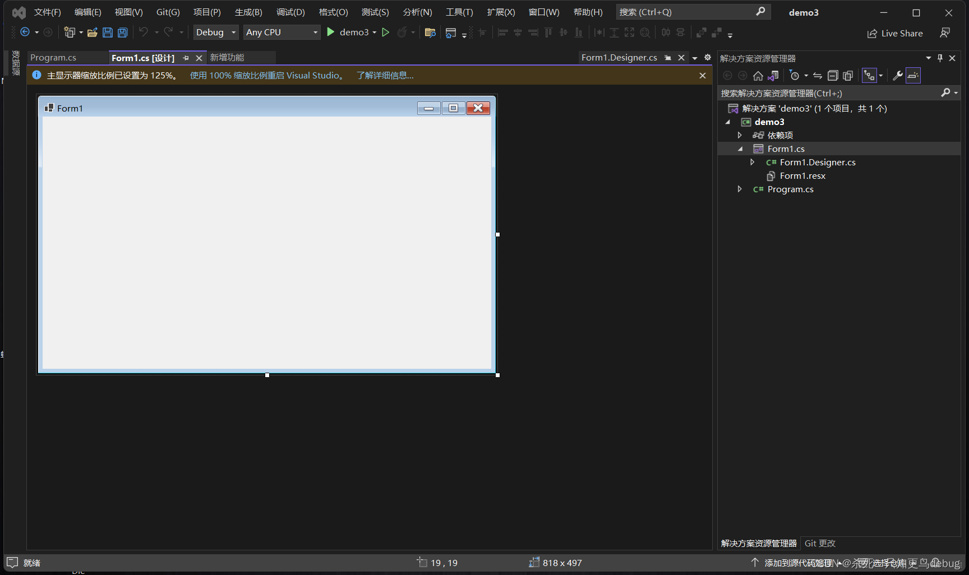Click the Undo icon
This screenshot has height=575, width=969.
click(x=145, y=32)
